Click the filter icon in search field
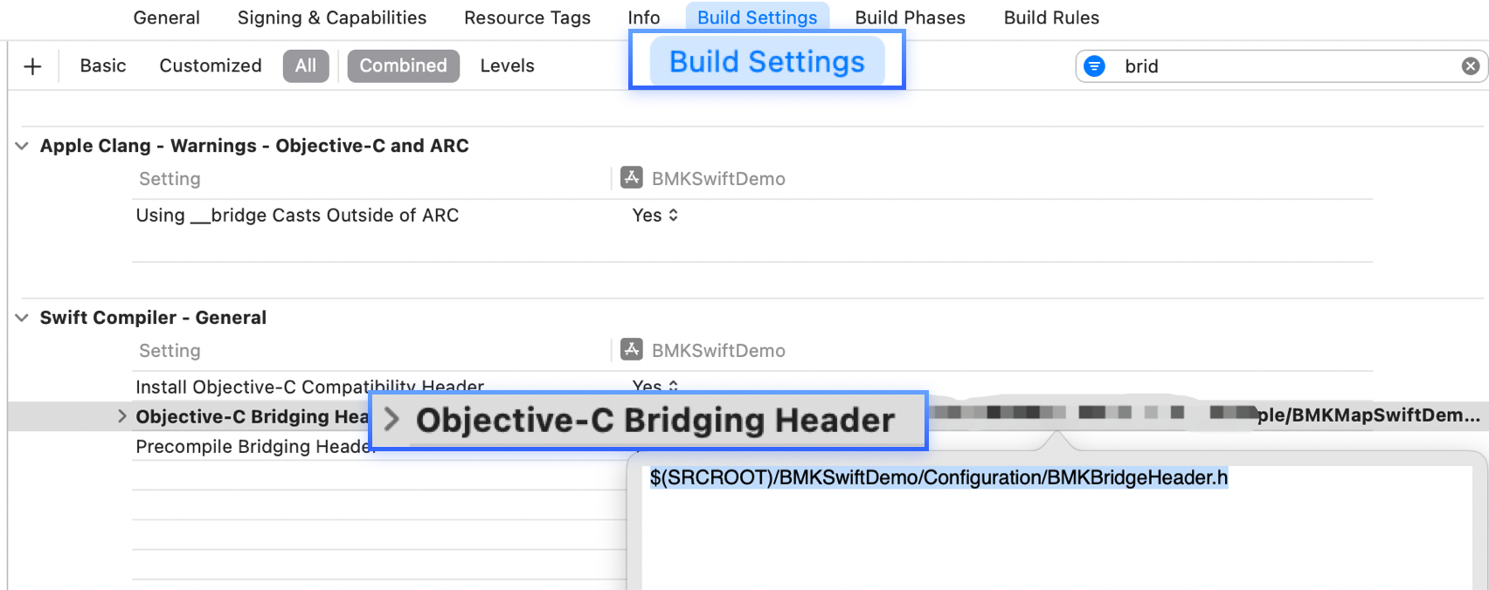Viewport: 1489px width, 590px height. (1094, 66)
